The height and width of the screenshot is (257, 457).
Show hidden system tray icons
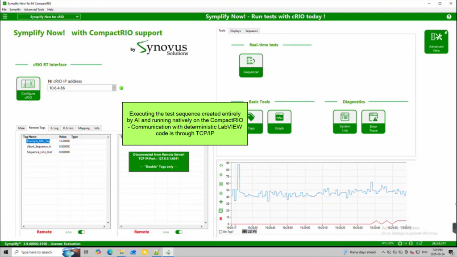point(383,252)
